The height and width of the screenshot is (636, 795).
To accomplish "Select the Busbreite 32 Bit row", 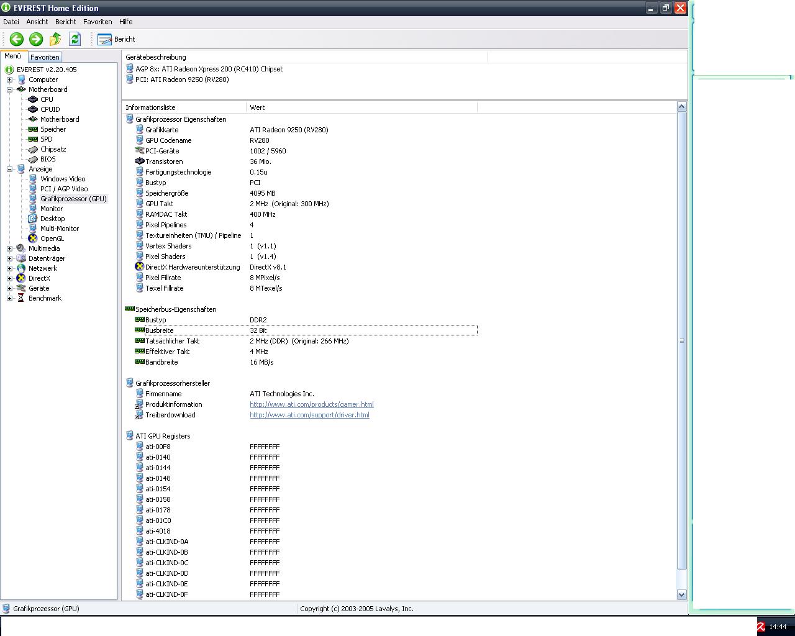I will (306, 330).
